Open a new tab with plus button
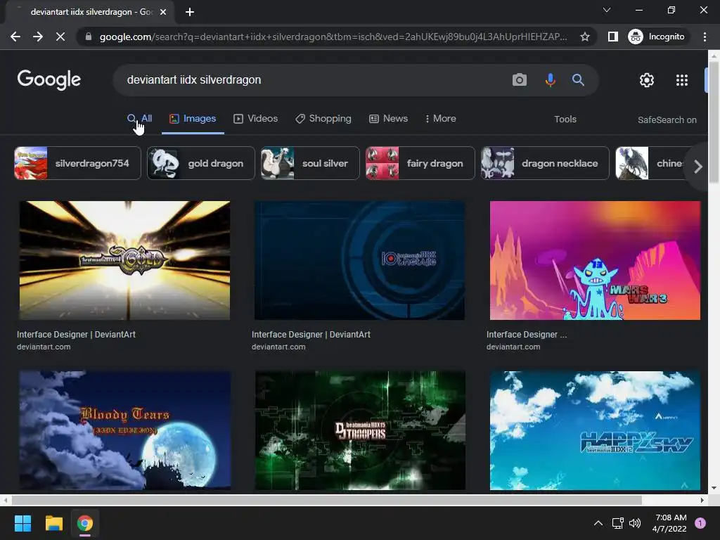Image resolution: width=720 pixels, height=540 pixels. [x=190, y=12]
